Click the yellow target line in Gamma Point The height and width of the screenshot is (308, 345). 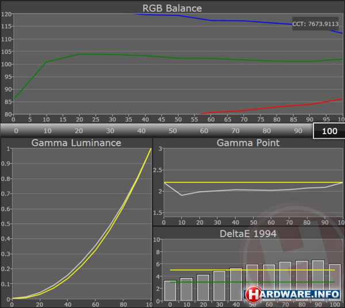[x=253, y=182]
